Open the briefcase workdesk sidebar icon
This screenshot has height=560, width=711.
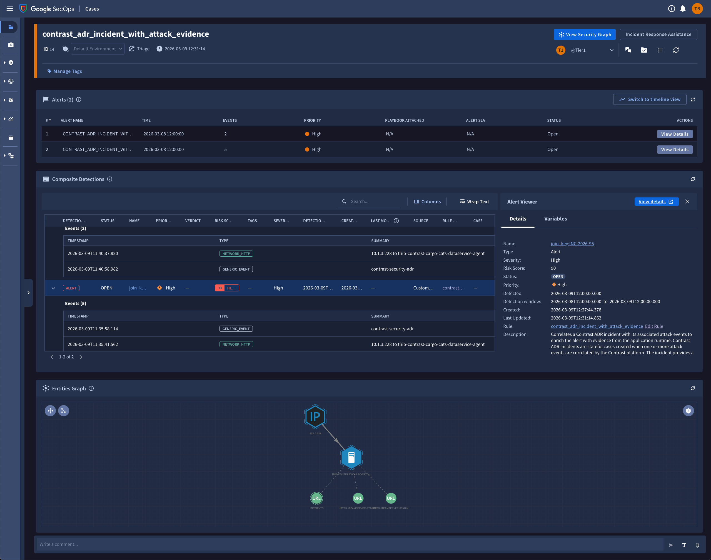(x=11, y=45)
